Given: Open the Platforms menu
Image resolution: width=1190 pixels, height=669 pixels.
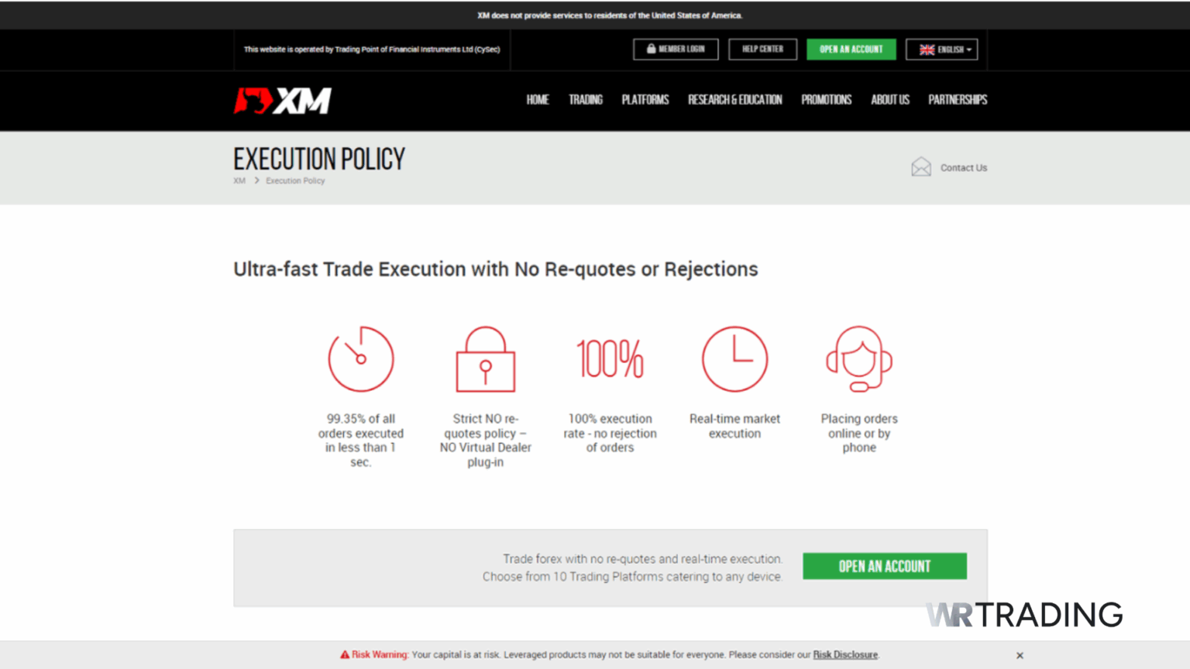Looking at the screenshot, I should tap(645, 100).
